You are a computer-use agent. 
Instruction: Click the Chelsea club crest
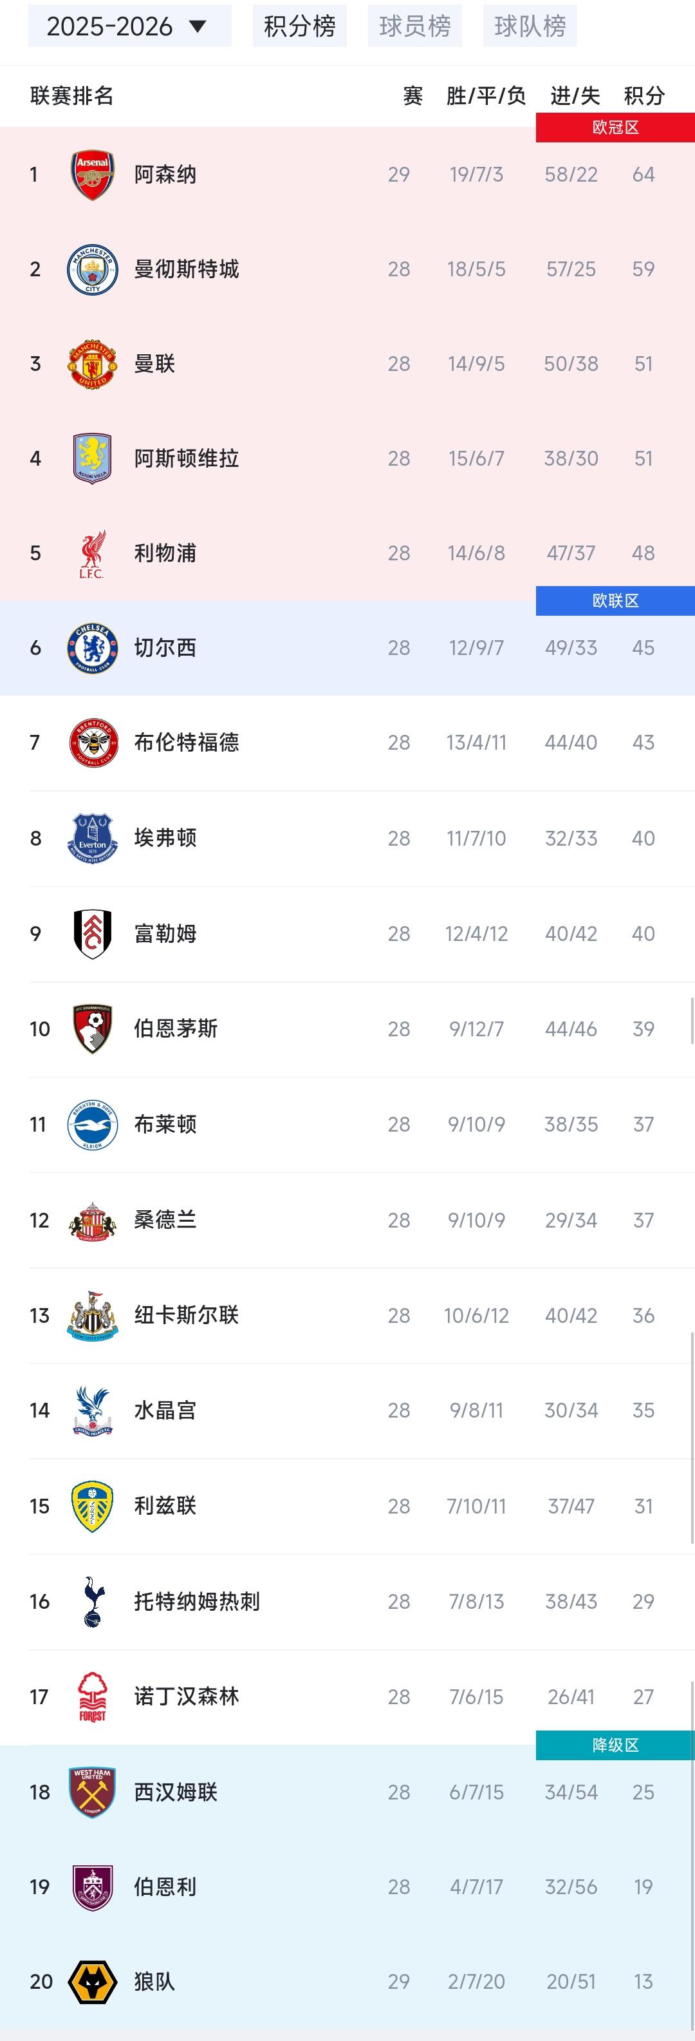pyautogui.click(x=93, y=648)
